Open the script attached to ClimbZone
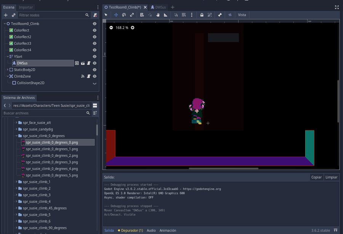343x234 pixels. point(88,76)
